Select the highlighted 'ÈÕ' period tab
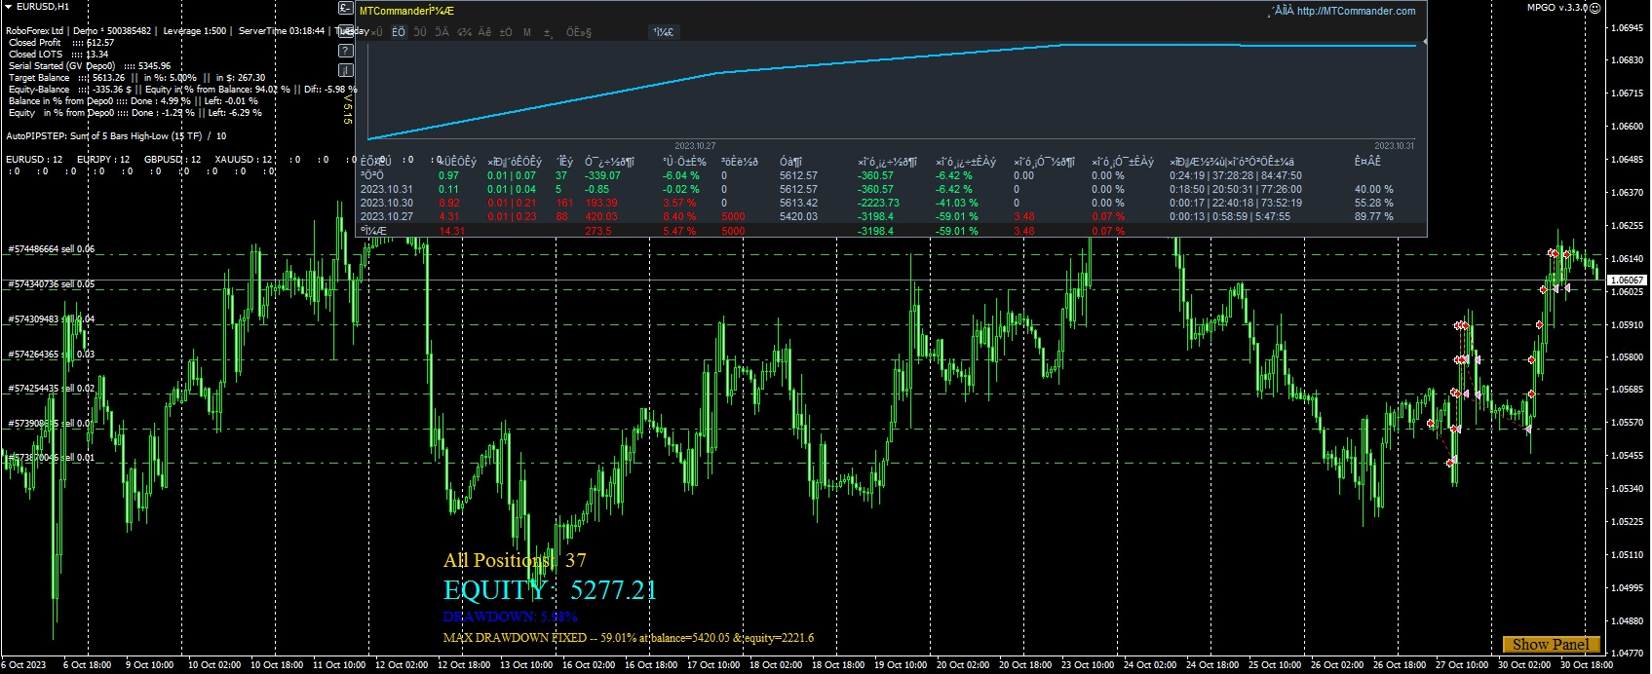 399,32
